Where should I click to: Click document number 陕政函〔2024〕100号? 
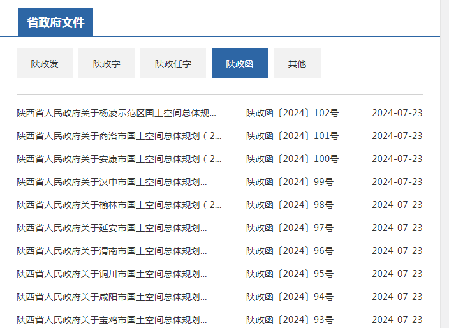coord(292,159)
